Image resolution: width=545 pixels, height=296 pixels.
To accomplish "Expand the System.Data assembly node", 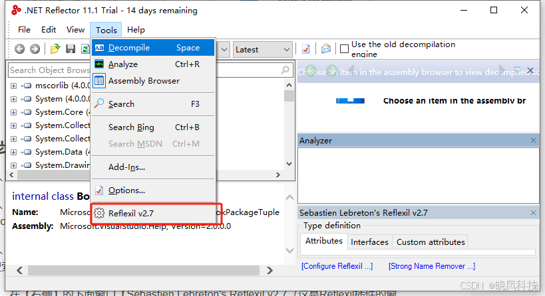I will click(13, 152).
